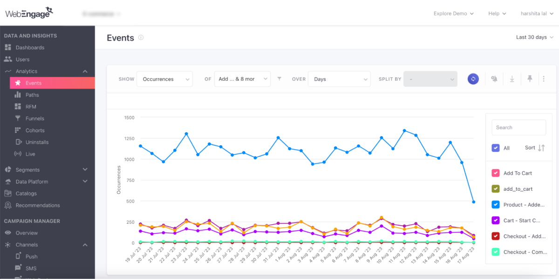Image resolution: width=559 pixels, height=279 pixels.
Task: Open the Last 30 days range dropdown
Action: tap(534, 37)
